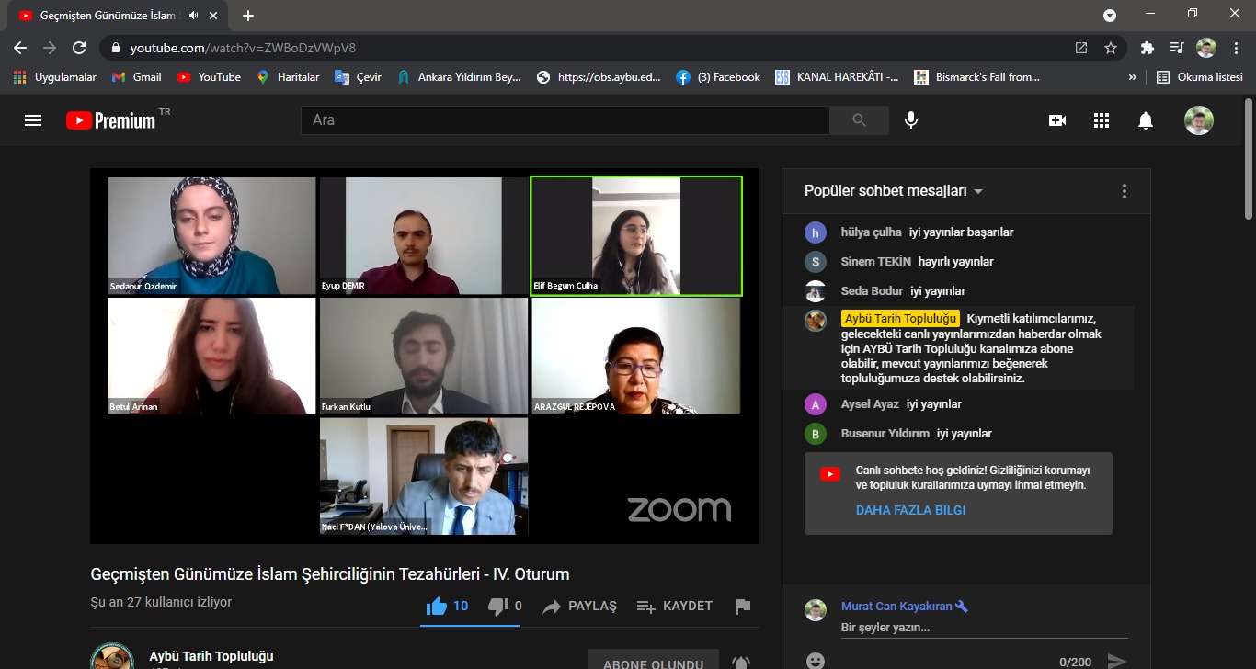Screen dimensions: 1256x669
Task: Bookmark this page with star icon
Action: tap(1111, 48)
